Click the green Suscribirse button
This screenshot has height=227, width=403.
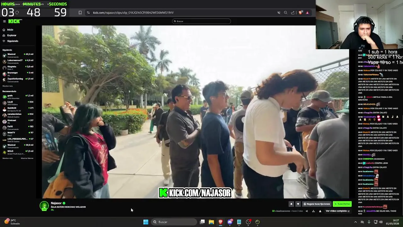tap(342, 204)
